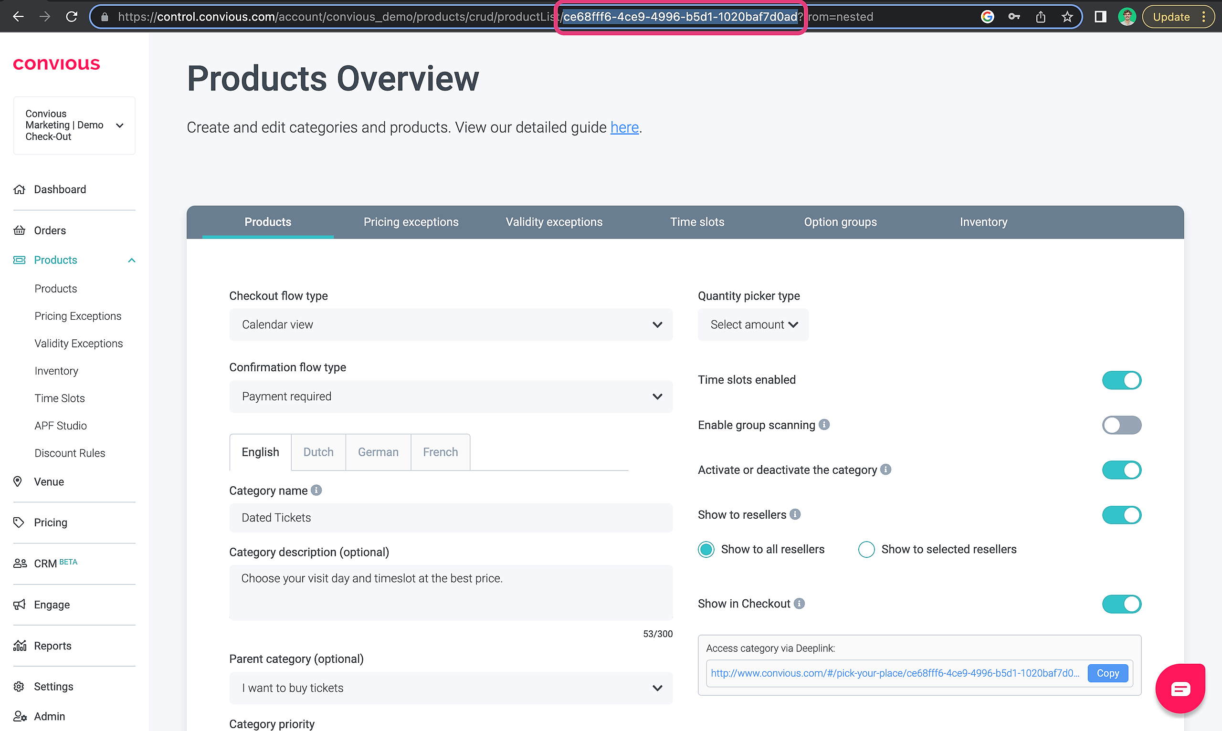Click the Venue location pin icon
Image resolution: width=1222 pixels, height=731 pixels.
(18, 482)
